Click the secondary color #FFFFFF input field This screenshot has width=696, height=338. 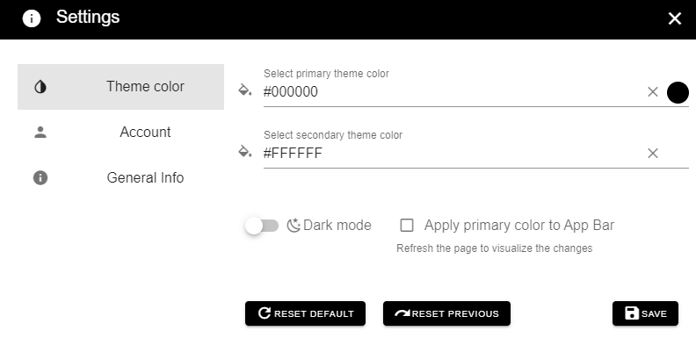453,154
